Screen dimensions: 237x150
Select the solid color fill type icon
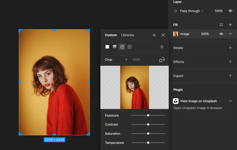pos(107,47)
